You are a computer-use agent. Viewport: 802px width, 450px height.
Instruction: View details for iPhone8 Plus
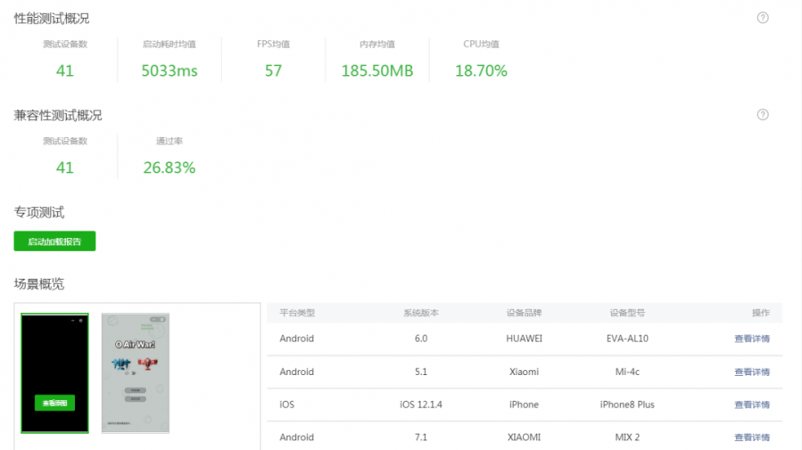(752, 405)
